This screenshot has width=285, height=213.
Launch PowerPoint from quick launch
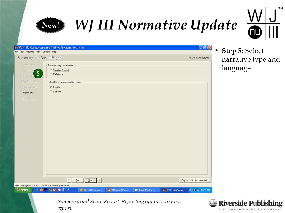pyautogui.click(x=55, y=190)
